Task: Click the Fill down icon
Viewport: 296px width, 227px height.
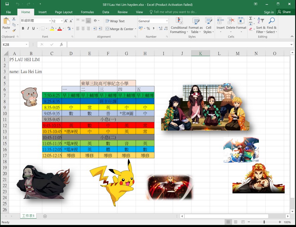Action: tap(251, 24)
